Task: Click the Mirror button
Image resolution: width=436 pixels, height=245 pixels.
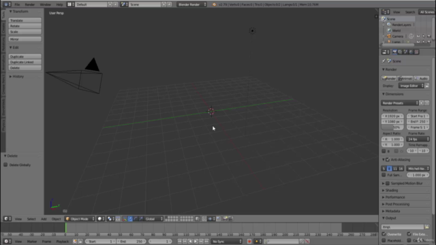Action: pyautogui.click(x=25, y=39)
